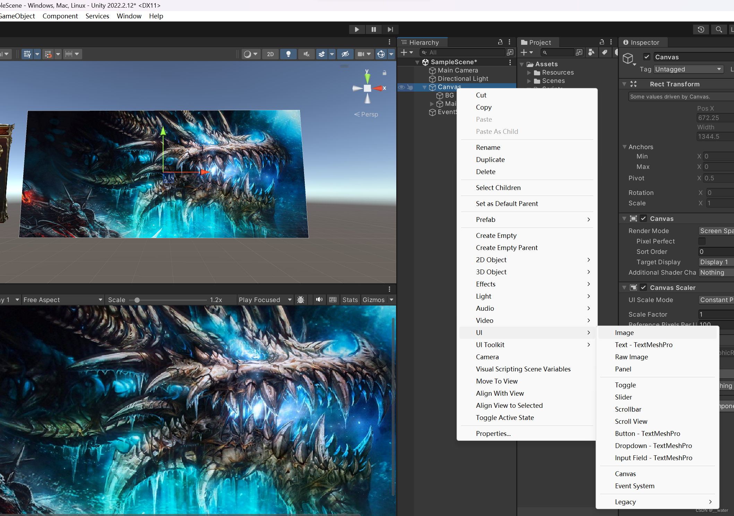Choose Create Empty in context menu
This screenshot has width=734, height=516.
[527, 235]
